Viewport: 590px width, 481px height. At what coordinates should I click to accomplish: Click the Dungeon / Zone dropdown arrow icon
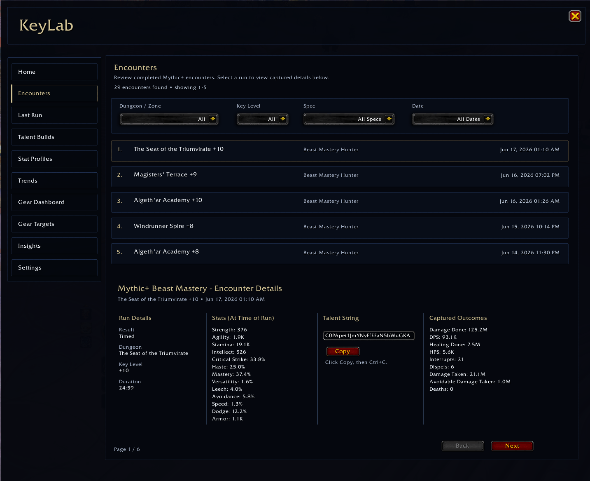tap(213, 119)
